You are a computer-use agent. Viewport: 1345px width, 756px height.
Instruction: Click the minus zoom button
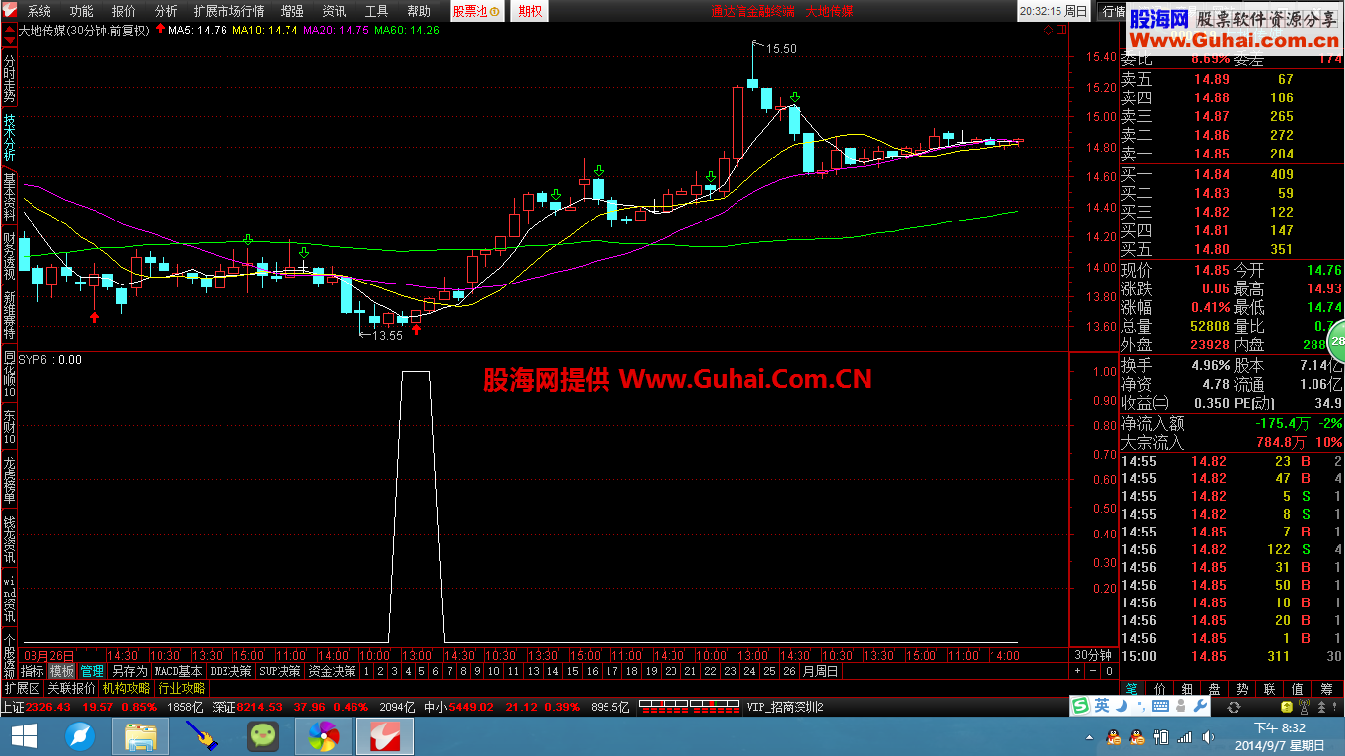1092,671
